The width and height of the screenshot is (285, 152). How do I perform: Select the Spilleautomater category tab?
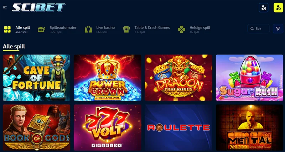coord(57,30)
